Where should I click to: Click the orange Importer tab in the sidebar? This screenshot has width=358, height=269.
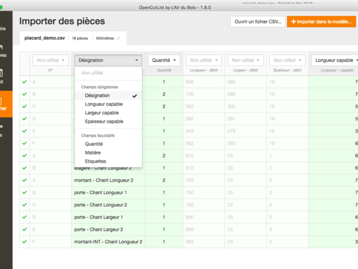pyautogui.click(x=6, y=104)
